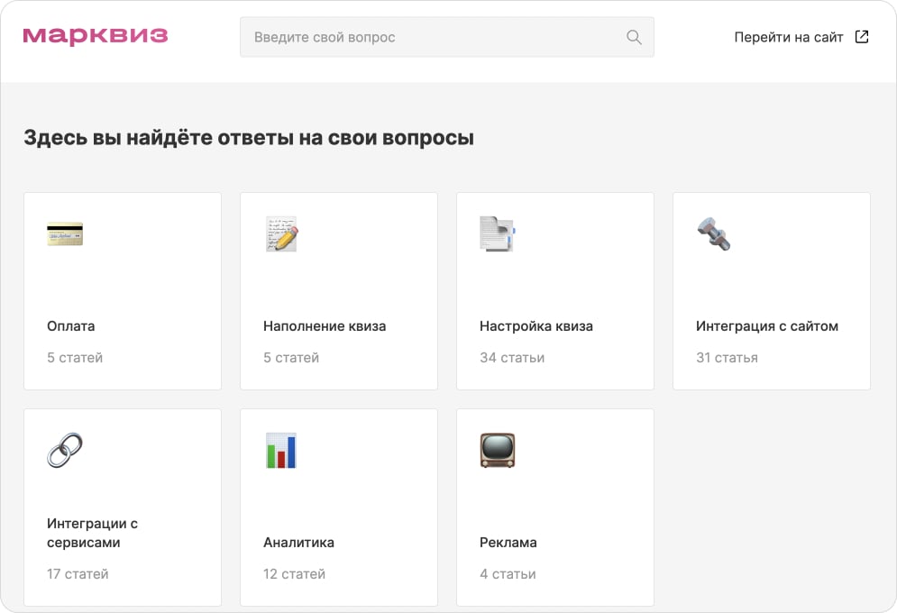Click the 34 статьи count under Настройка квиза
The width and height of the screenshot is (897, 613).
click(x=511, y=357)
